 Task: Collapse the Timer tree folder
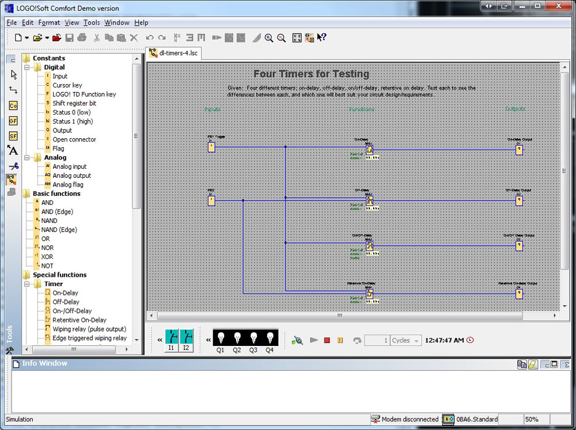point(26,284)
